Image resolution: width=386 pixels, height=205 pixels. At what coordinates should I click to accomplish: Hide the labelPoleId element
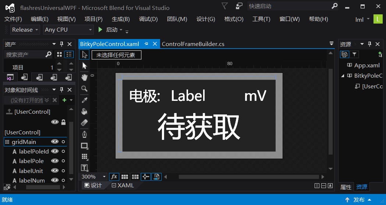pyautogui.click(x=55, y=151)
